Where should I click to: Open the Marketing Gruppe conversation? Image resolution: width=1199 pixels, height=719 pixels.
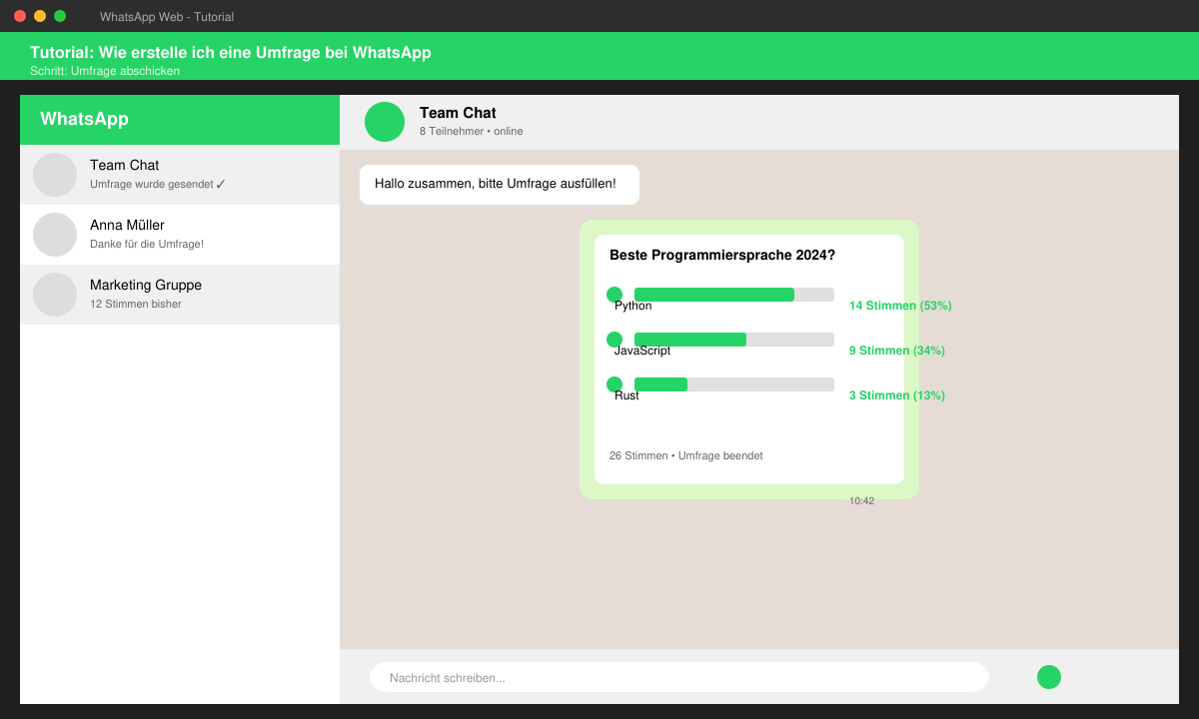(180, 295)
